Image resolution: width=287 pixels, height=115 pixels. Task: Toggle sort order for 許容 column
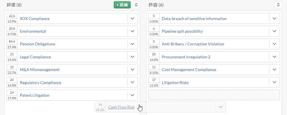pyautogui.click(x=278, y=5)
